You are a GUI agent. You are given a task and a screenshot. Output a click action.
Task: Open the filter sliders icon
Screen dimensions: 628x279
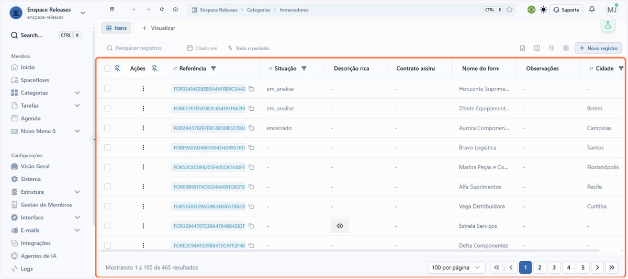tap(551, 48)
